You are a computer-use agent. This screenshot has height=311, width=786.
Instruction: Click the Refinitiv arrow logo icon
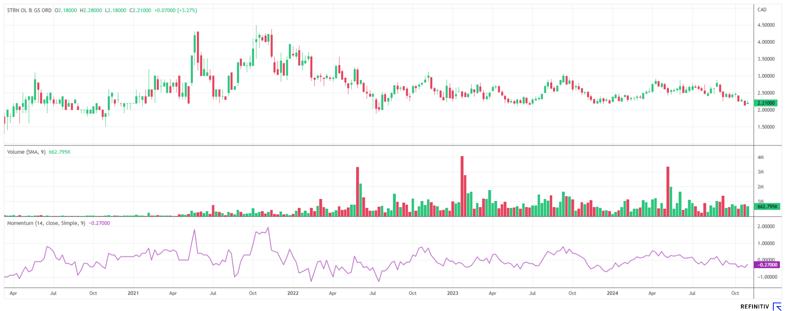[x=777, y=307]
